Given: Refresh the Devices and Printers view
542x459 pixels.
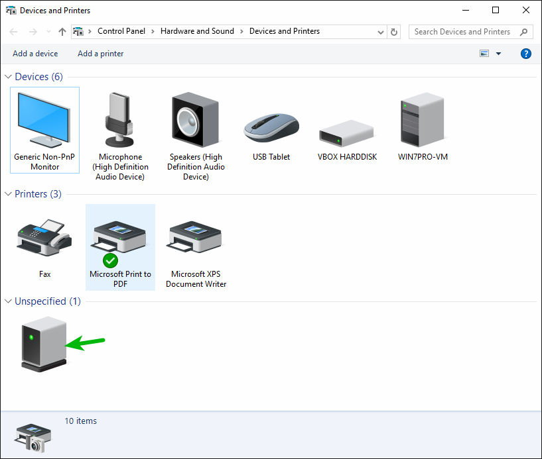Looking at the screenshot, I should 393,32.
